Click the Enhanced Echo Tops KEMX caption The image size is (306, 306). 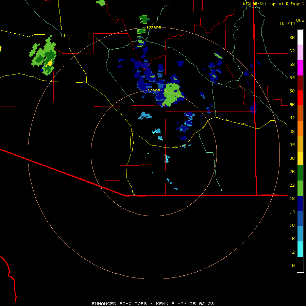point(153,304)
